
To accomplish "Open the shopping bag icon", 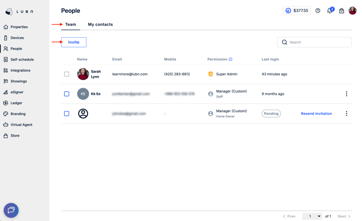I will tap(341, 11).
